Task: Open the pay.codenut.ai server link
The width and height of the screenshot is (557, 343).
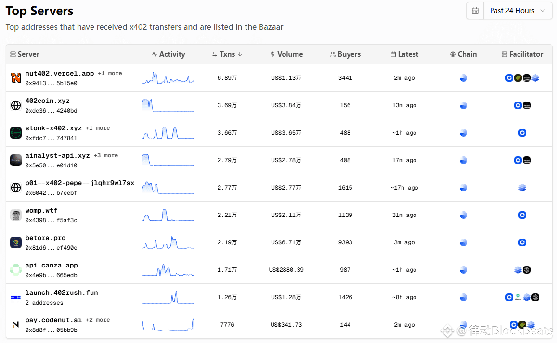Action: [x=54, y=320]
